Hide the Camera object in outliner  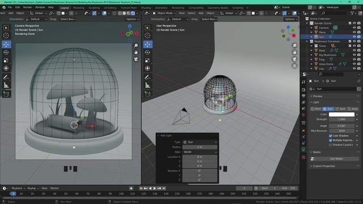click(x=354, y=28)
